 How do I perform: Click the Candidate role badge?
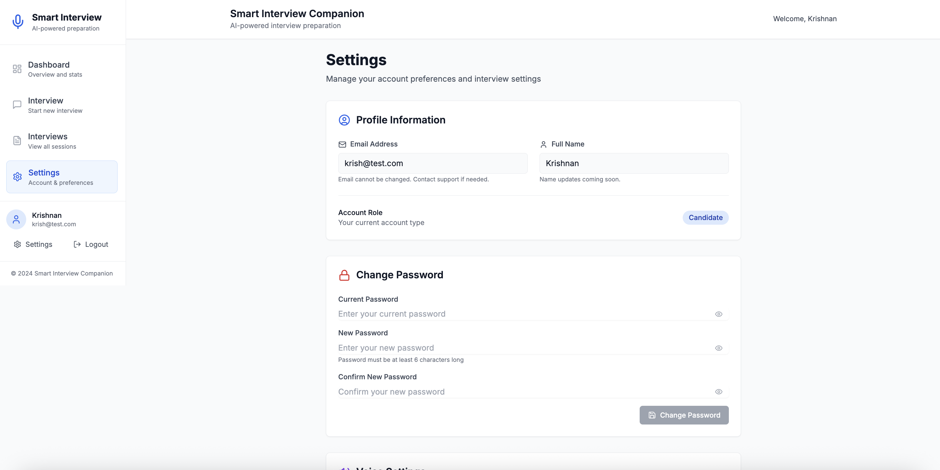(705, 218)
